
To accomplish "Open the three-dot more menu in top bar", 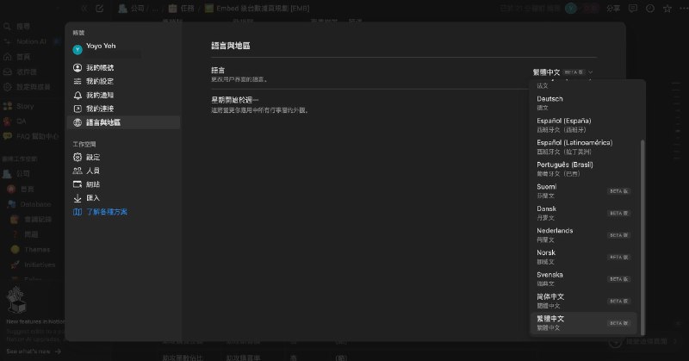I will tap(684, 9).
